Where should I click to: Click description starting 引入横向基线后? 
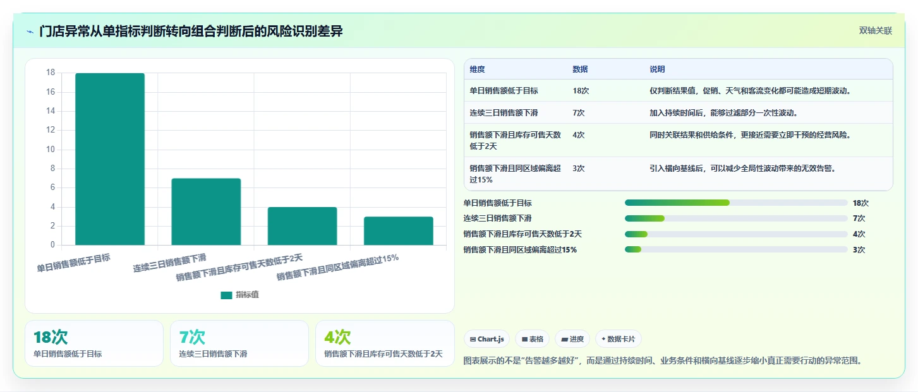[x=742, y=169]
